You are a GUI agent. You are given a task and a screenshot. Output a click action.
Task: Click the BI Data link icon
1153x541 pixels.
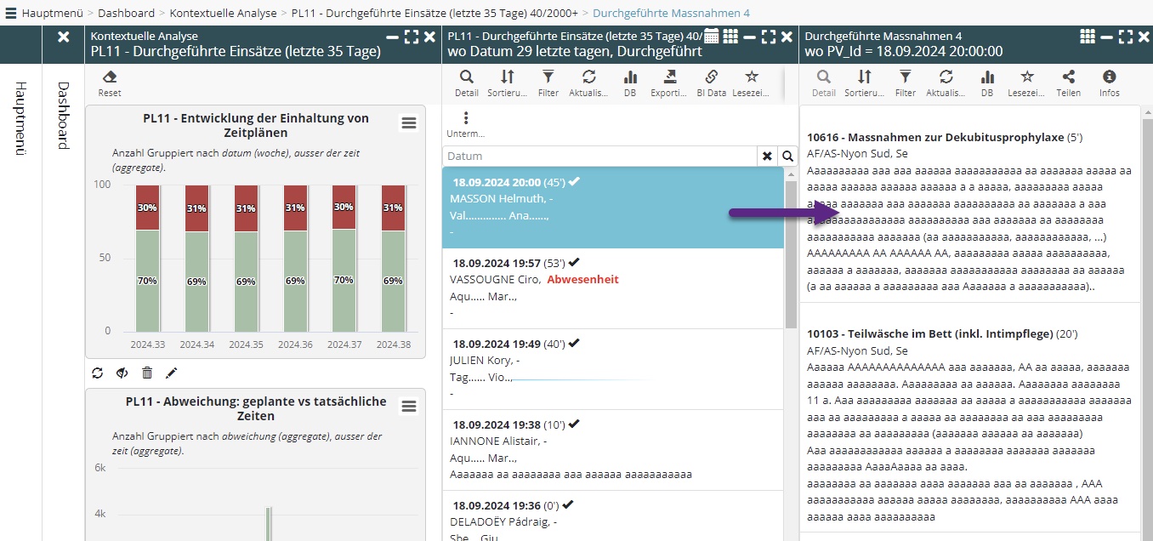[711, 77]
